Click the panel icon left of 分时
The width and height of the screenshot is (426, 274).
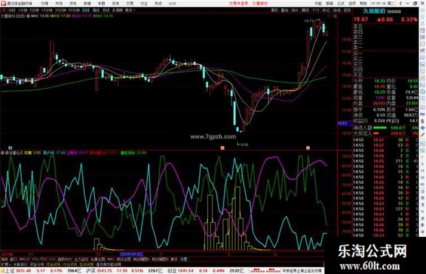[3, 10]
